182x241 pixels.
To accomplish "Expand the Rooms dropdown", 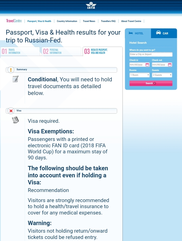I will click(140, 75).
